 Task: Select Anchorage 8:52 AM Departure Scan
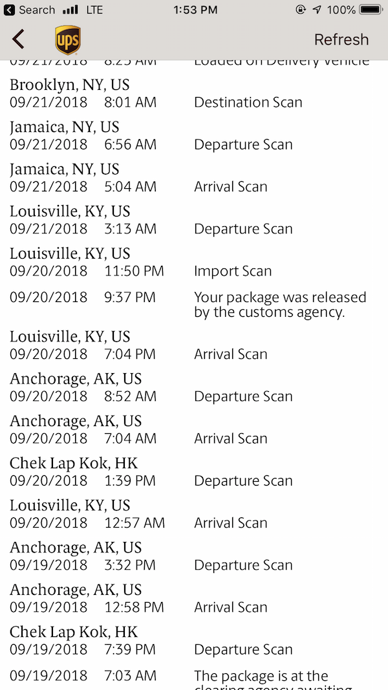pyautogui.click(x=194, y=388)
